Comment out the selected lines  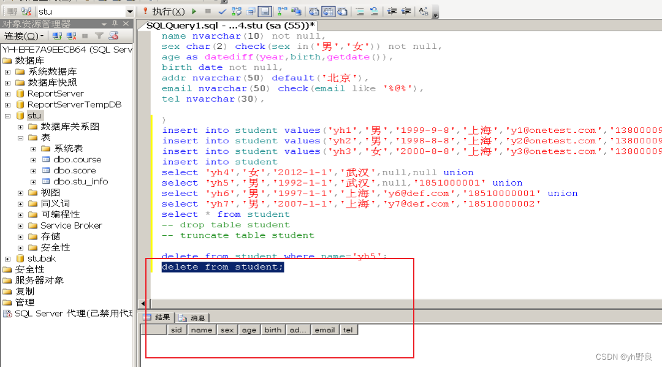pos(360,12)
